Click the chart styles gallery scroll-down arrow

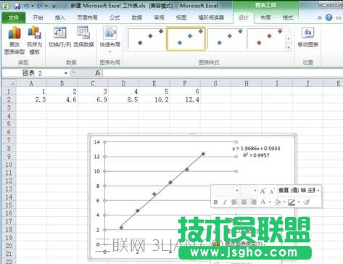pos(289,39)
